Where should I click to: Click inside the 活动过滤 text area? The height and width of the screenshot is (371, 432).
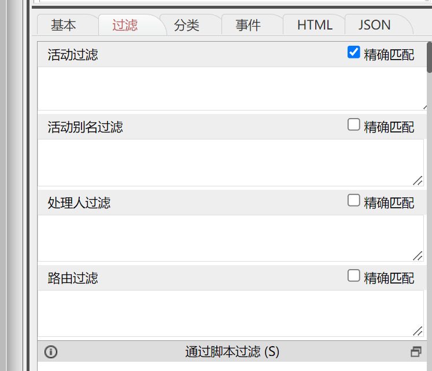pyautogui.click(x=230, y=88)
